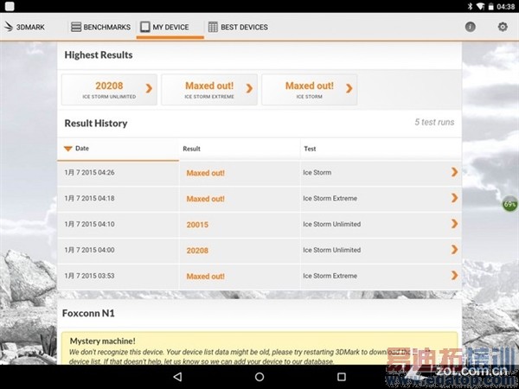
Task: Tap the Android Back navigation button
Action: tap(177, 376)
